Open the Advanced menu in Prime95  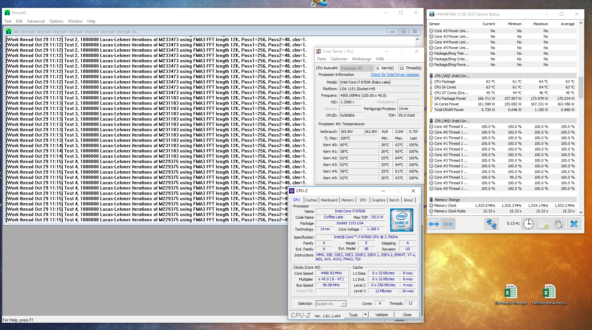pos(36,21)
